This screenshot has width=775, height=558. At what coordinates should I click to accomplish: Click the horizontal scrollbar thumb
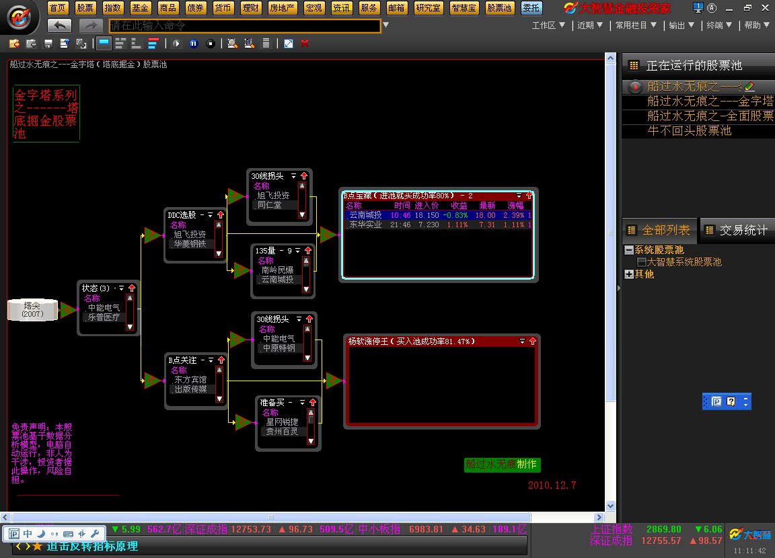[x=271, y=517]
